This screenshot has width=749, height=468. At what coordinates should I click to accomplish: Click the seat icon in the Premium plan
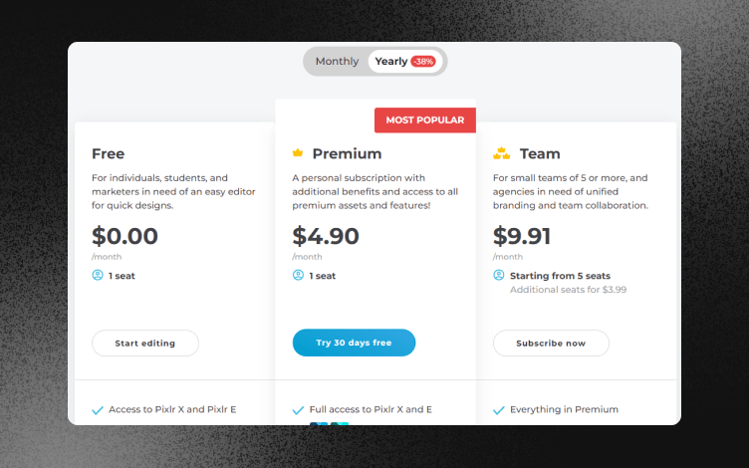(x=298, y=275)
